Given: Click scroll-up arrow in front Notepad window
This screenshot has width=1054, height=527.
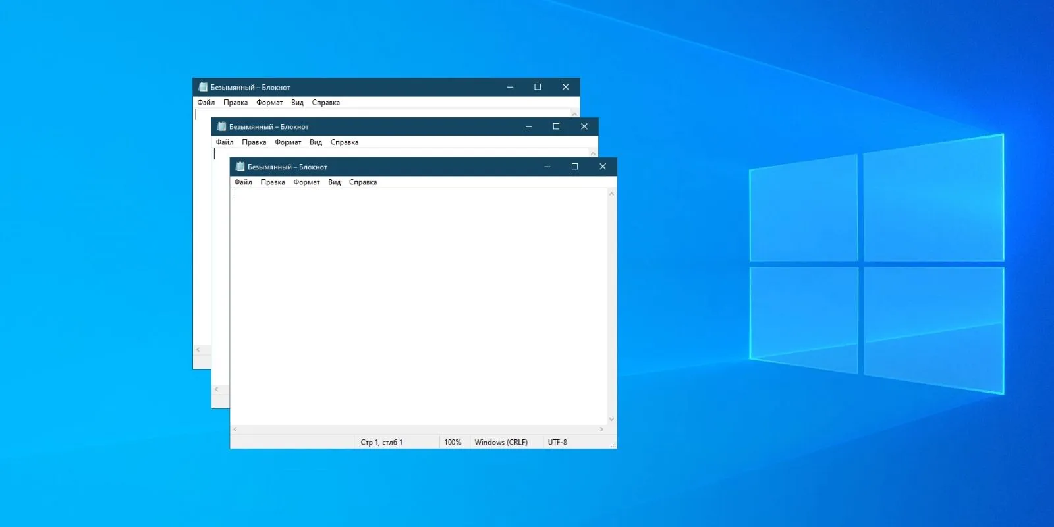Looking at the screenshot, I should (611, 194).
